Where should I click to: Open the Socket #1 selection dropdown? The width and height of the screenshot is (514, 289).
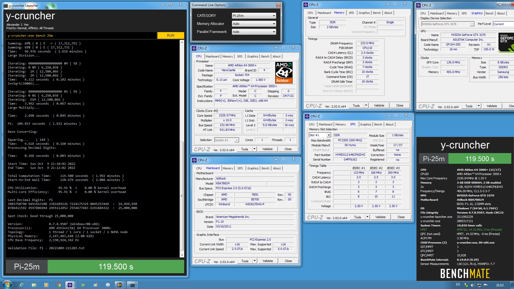[226, 140]
